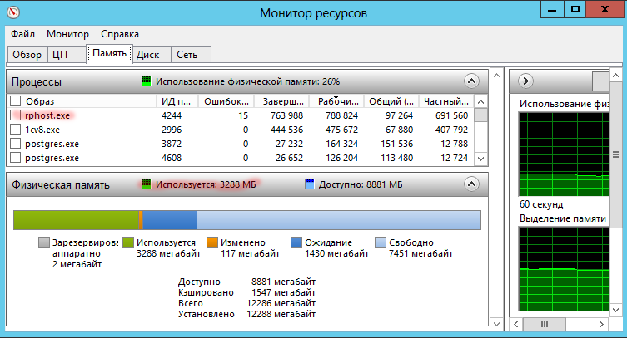Collapse the Физическая память section
The width and height of the screenshot is (627, 338).
pos(471,184)
